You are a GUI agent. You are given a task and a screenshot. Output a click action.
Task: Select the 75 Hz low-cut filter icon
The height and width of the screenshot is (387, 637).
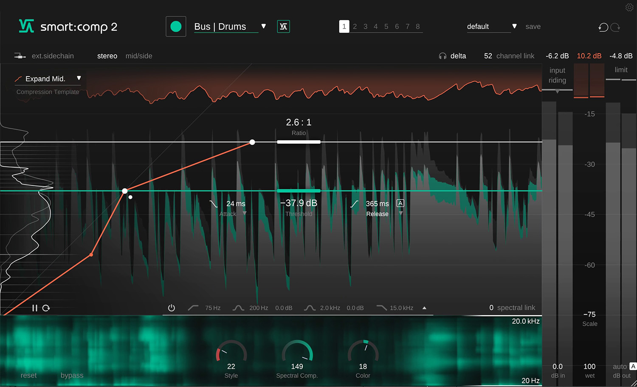click(x=193, y=308)
